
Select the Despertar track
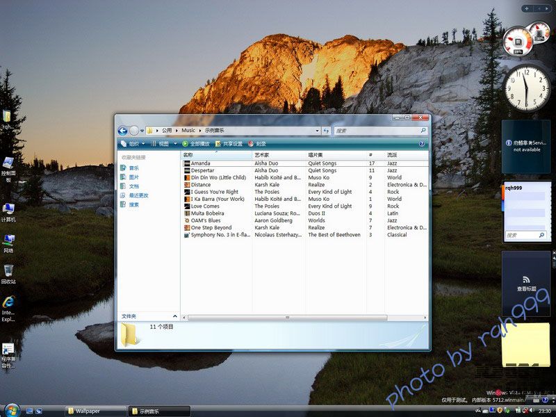pyautogui.click(x=202, y=170)
